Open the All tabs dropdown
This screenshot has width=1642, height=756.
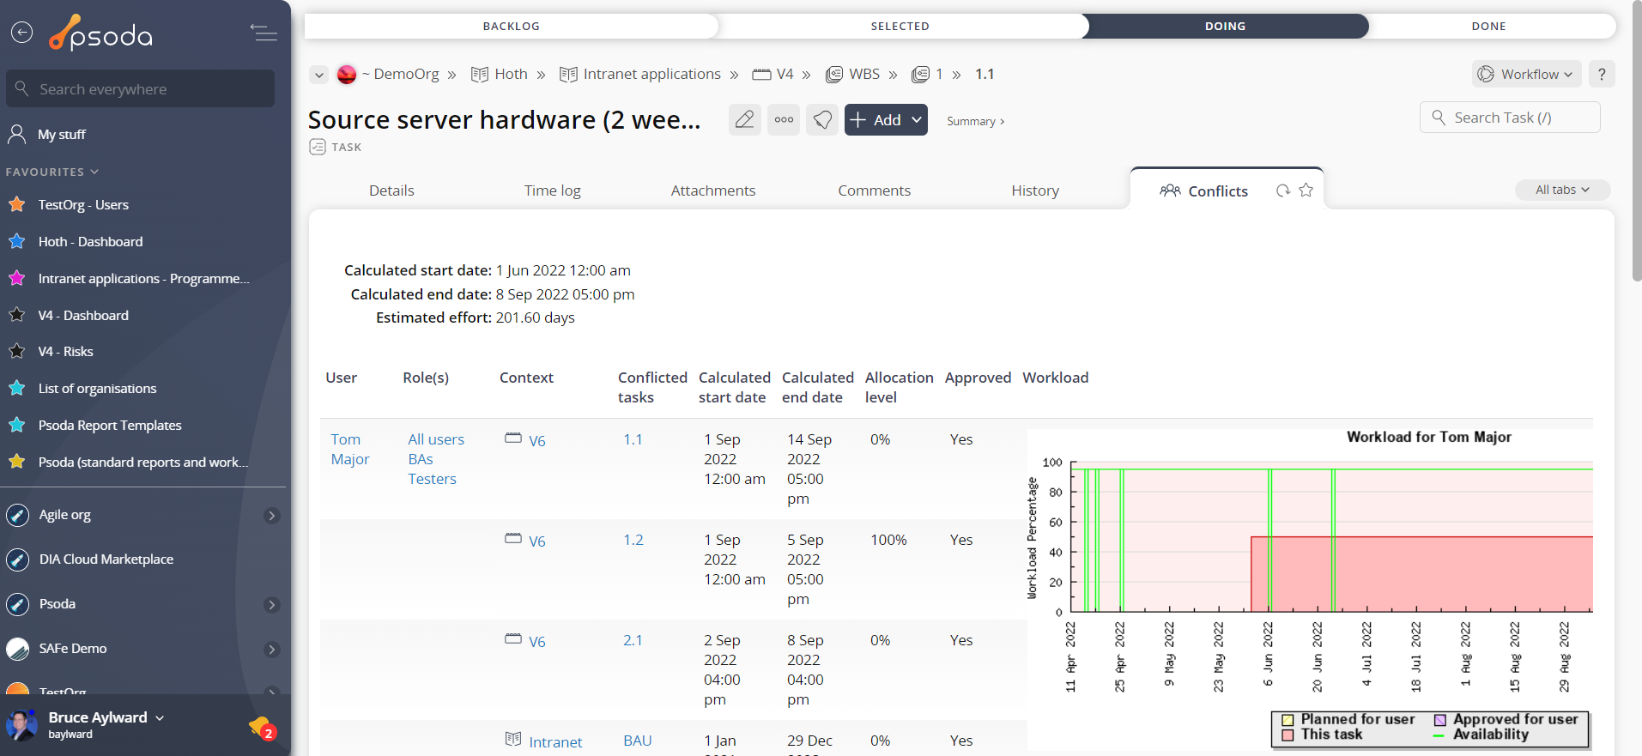tap(1562, 190)
